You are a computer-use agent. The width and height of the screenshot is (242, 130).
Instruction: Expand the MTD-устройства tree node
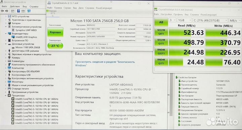click(6, 16)
